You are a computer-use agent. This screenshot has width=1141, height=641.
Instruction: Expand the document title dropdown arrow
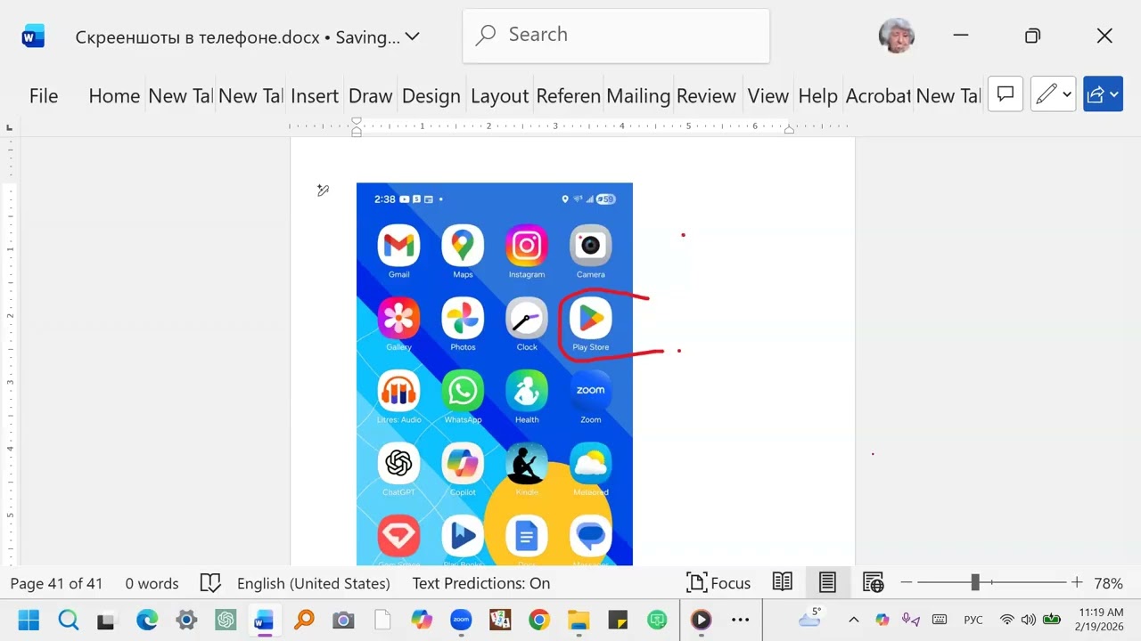pyautogui.click(x=412, y=37)
